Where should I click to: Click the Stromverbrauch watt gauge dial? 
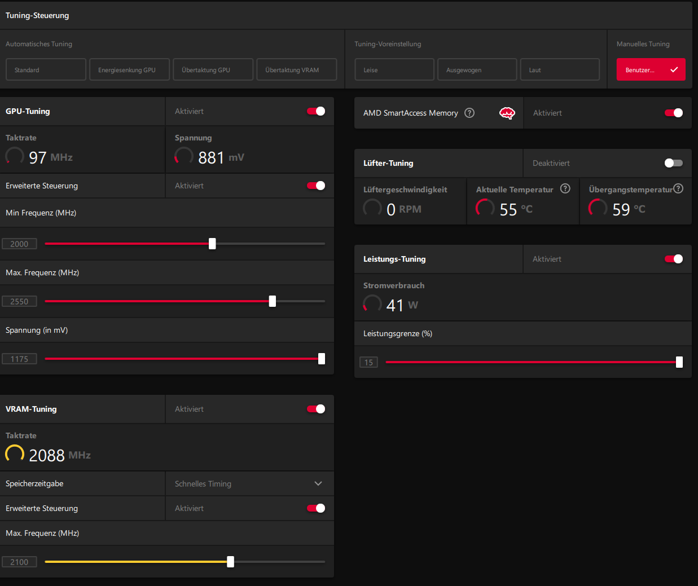point(372,304)
